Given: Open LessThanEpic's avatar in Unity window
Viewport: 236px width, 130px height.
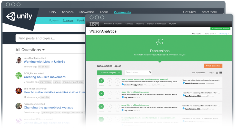Looking at the screenshot, I should [19, 60].
